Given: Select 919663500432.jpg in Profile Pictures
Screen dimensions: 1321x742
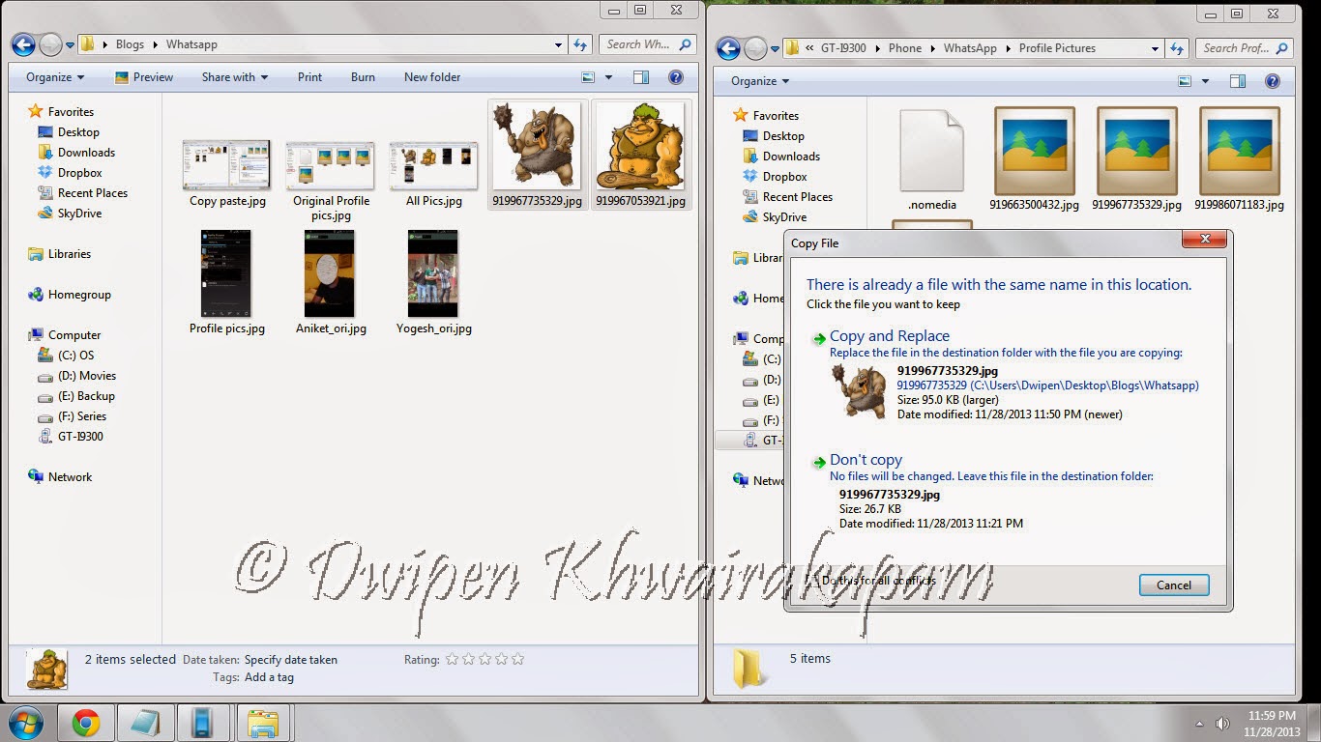Looking at the screenshot, I should (1035, 159).
